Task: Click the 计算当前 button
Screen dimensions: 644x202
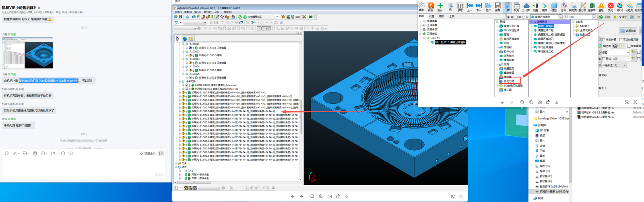Action: tap(629, 31)
